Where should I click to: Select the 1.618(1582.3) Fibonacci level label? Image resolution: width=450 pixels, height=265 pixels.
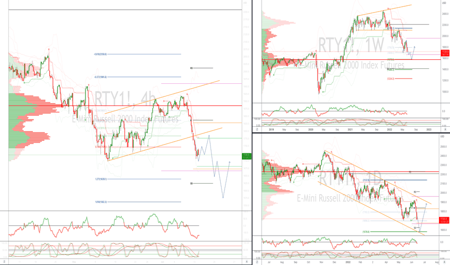(101, 202)
